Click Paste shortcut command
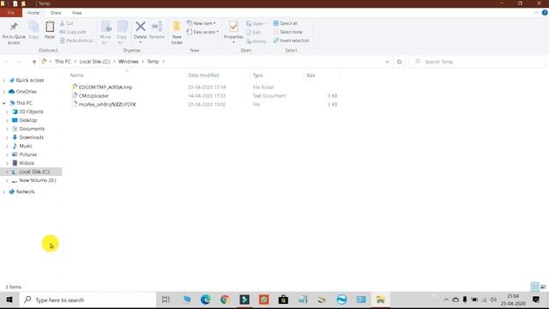 pos(76,40)
